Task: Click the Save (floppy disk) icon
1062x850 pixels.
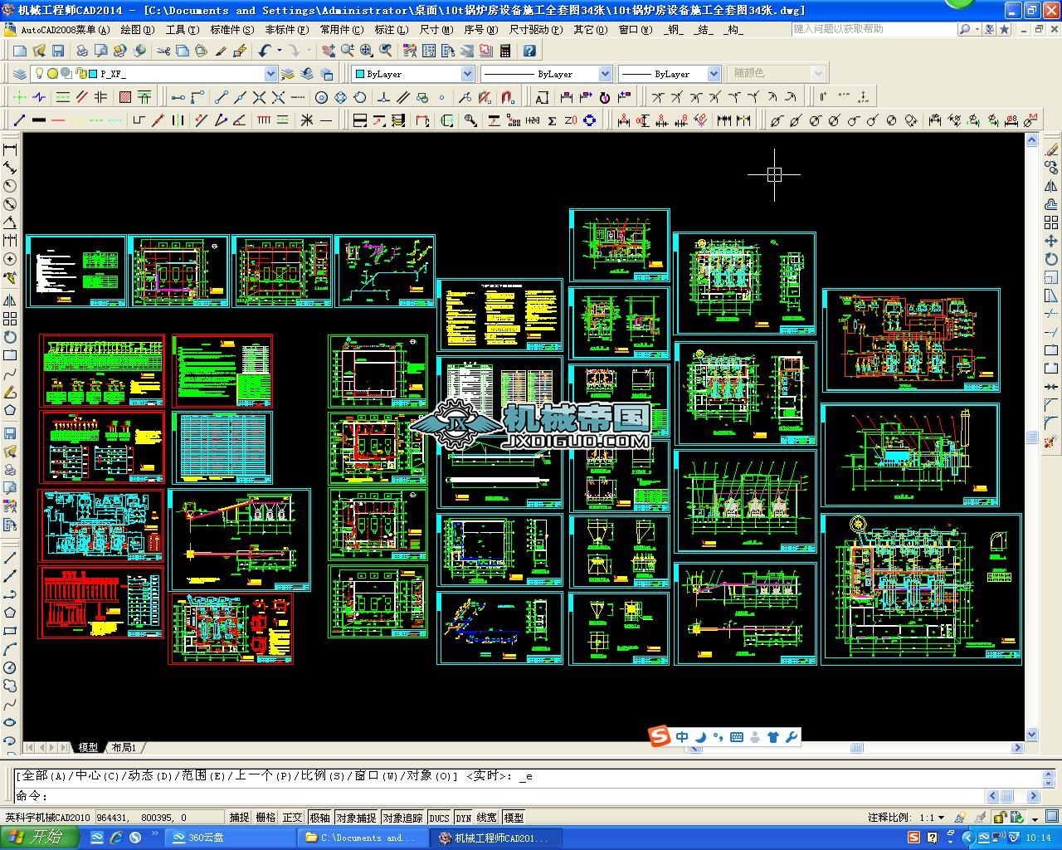Action: tap(58, 51)
